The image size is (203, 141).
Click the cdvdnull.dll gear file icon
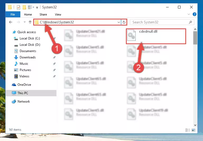131,35
